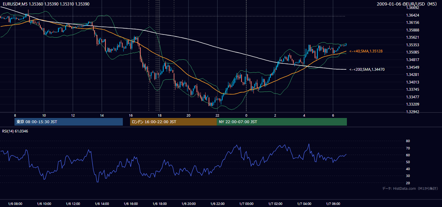
Task: Click the EURUSD#,M5 OHLC header text
Action: [46, 4]
